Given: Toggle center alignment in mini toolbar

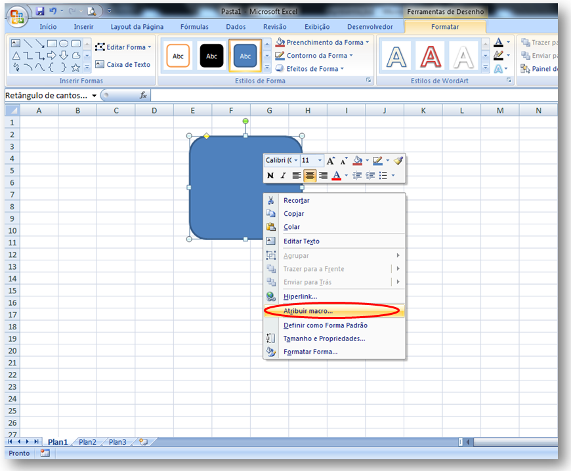Looking at the screenshot, I should [310, 175].
